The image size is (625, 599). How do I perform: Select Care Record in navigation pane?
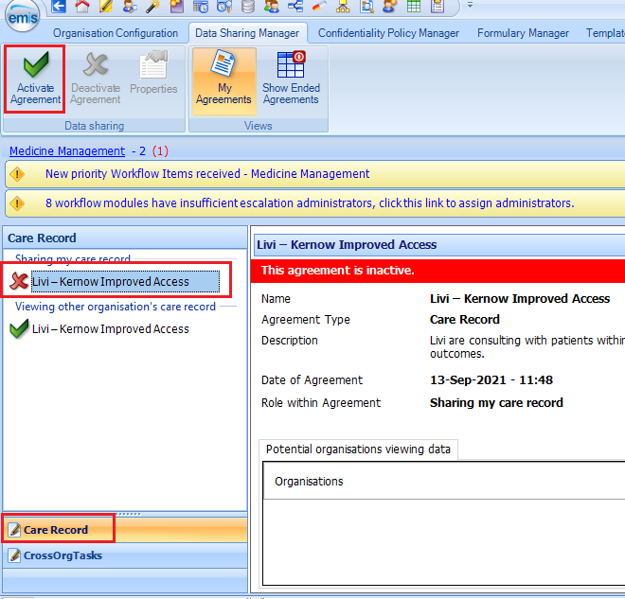point(56,530)
